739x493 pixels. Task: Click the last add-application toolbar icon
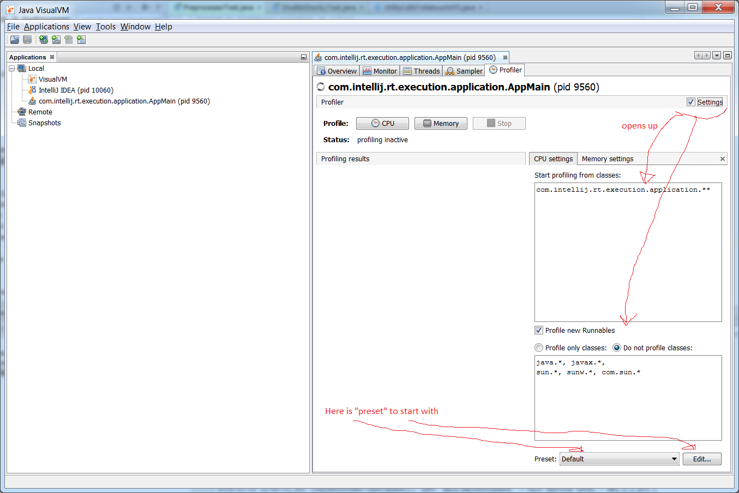[81, 40]
